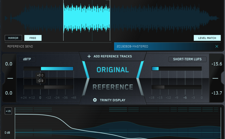Switch playback to ORIGINAL
225x139 pixels.
coord(112,70)
